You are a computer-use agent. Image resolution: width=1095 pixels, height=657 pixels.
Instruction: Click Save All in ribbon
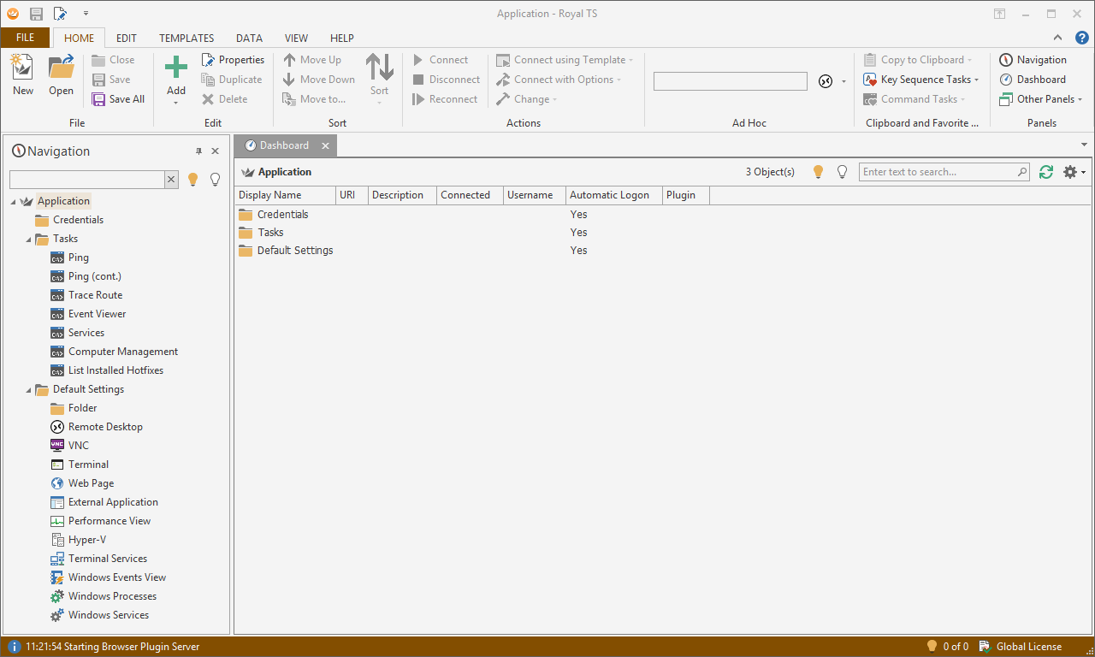[x=118, y=99]
